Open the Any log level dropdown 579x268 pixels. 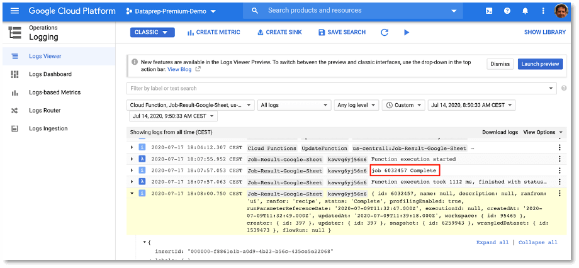point(356,105)
